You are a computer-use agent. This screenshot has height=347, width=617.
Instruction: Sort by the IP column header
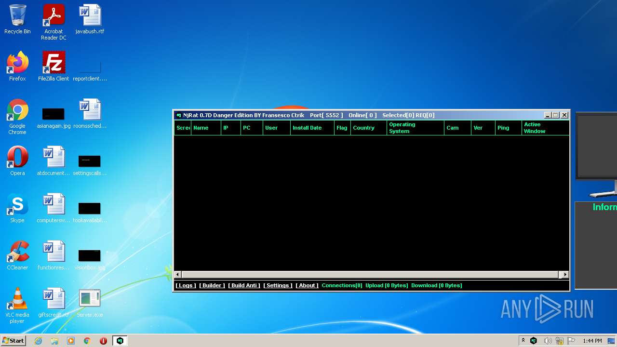[x=231, y=128]
